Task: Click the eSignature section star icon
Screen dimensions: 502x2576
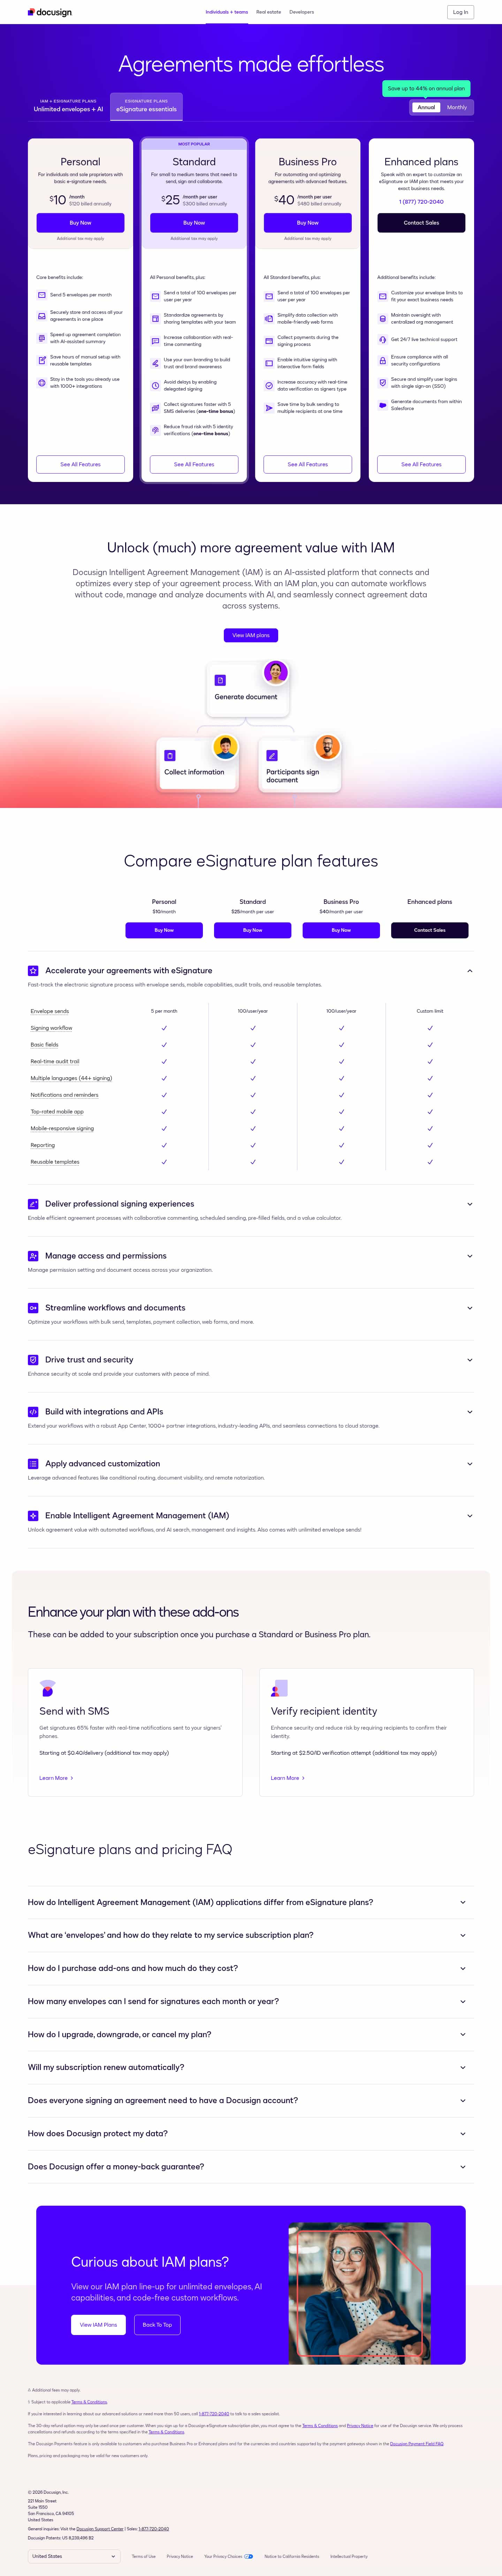Action: [x=33, y=970]
